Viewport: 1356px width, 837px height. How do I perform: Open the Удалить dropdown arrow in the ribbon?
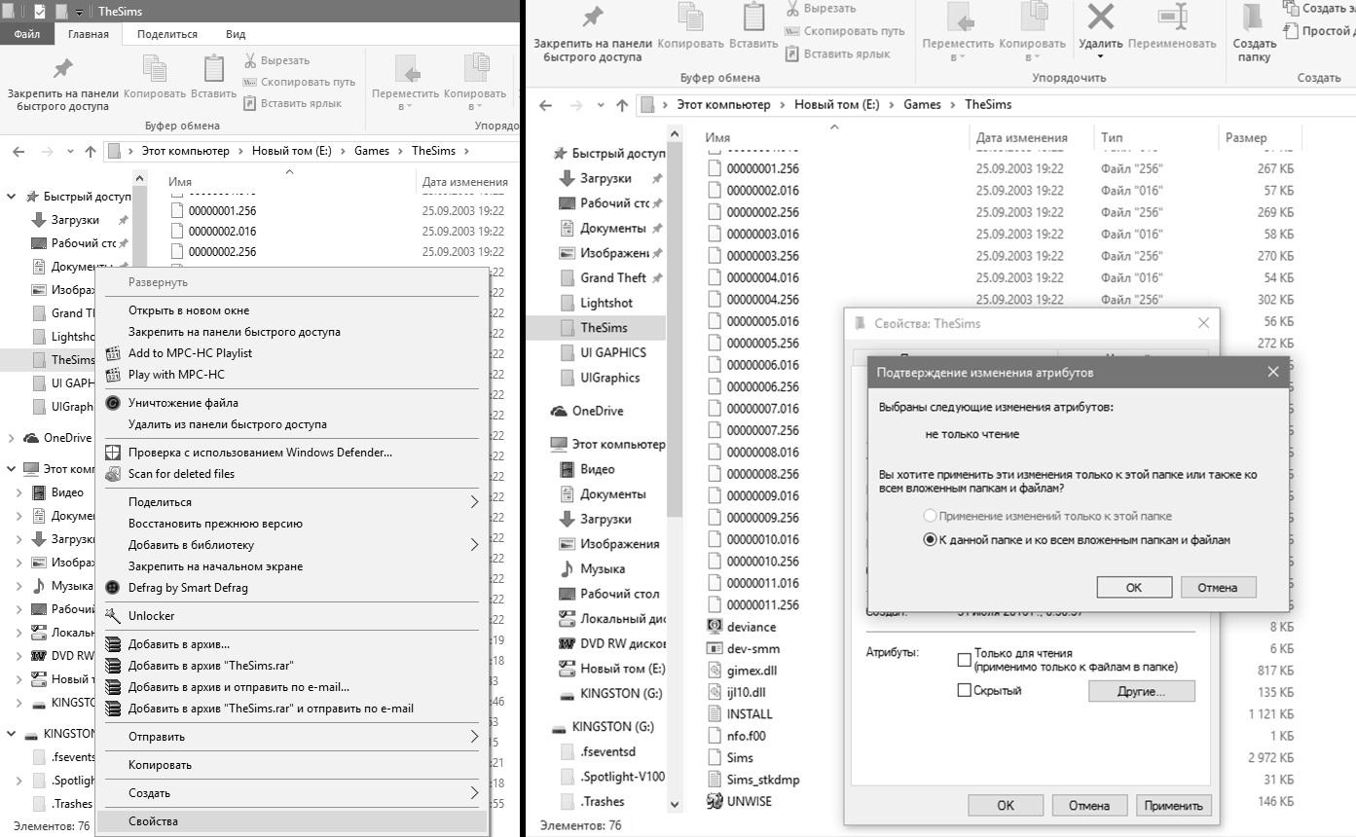1100,56
